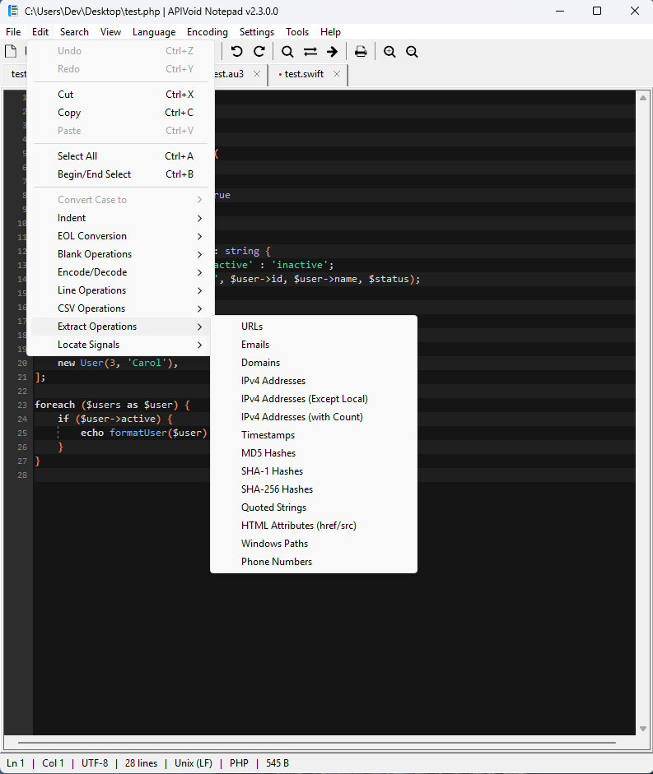Extract Timestamps from the submenu
This screenshot has height=774, width=653.
coord(314,435)
